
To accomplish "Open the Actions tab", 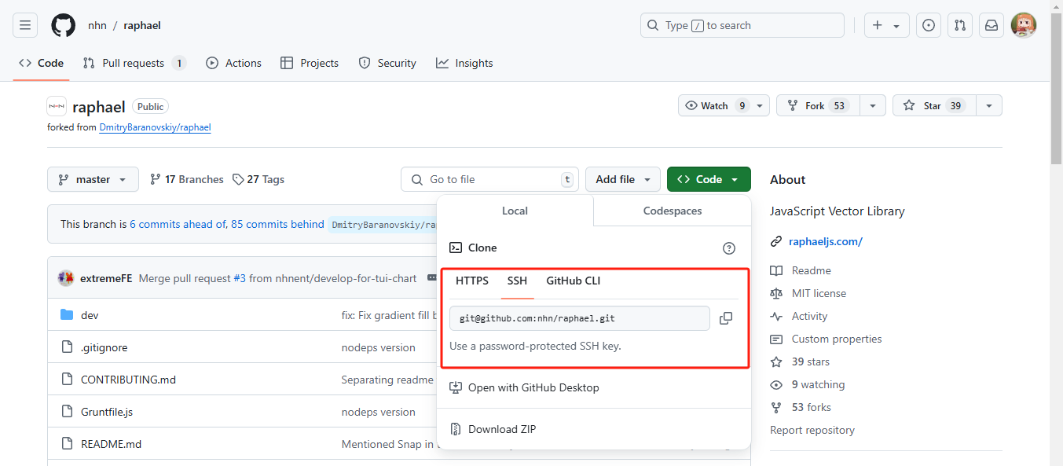I will coord(233,63).
